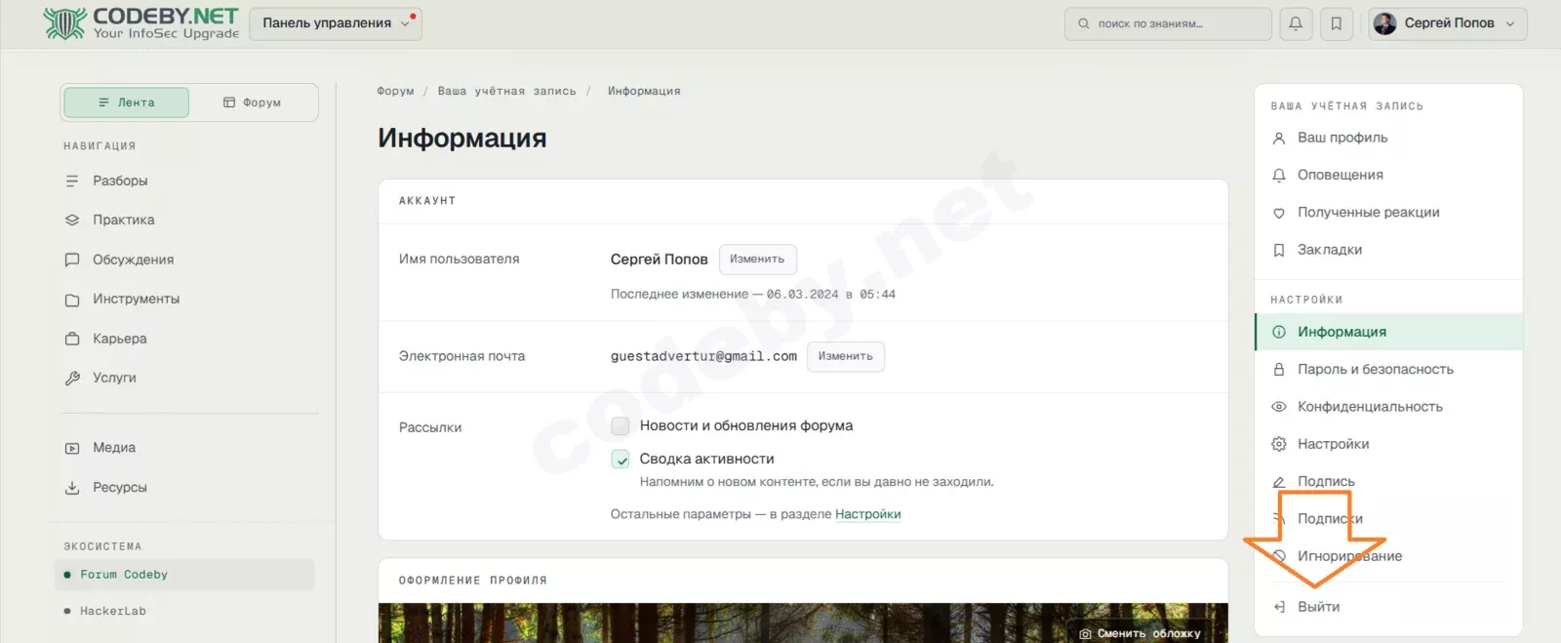Click the Ваш профиль person icon
1561x643 pixels.
tap(1279, 139)
